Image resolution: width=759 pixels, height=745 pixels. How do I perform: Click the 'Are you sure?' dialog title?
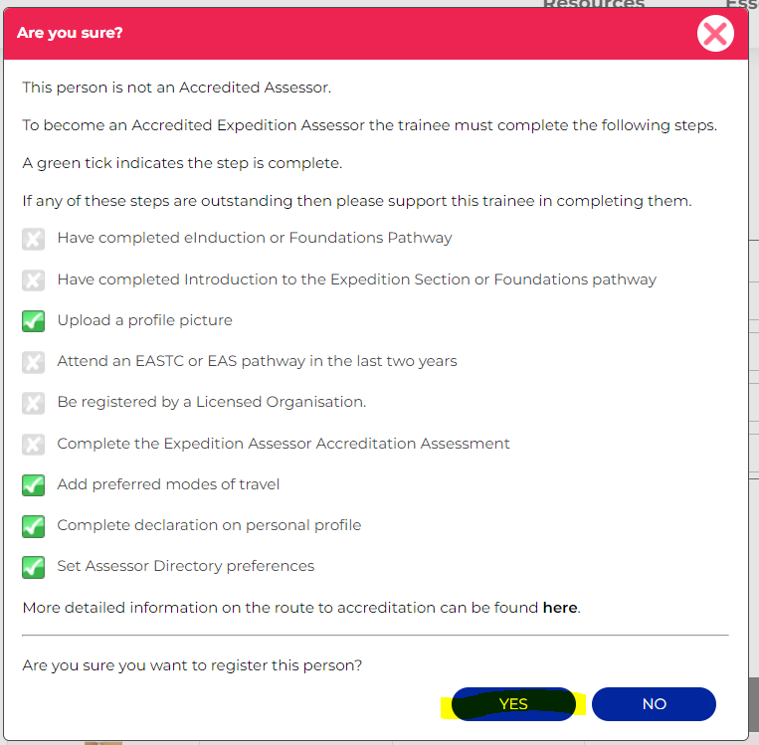click(x=70, y=34)
